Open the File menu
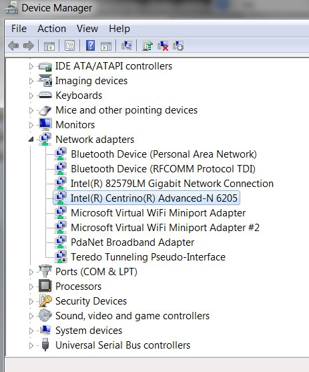The height and width of the screenshot is (372, 309). [x=19, y=29]
